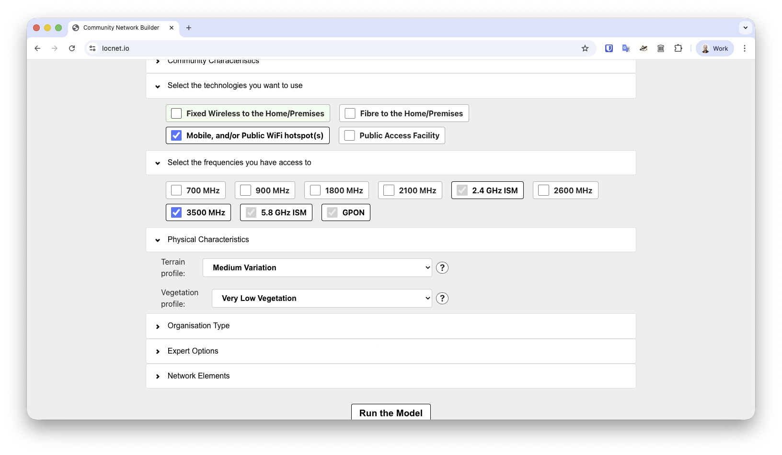Check the 700 MHz frequency box

pyautogui.click(x=177, y=190)
